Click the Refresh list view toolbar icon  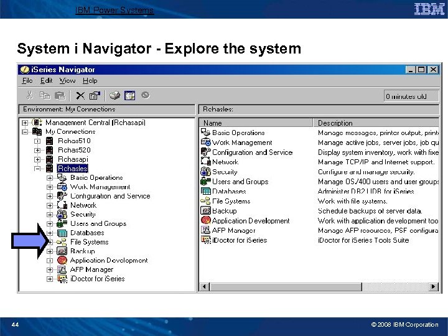point(129,95)
